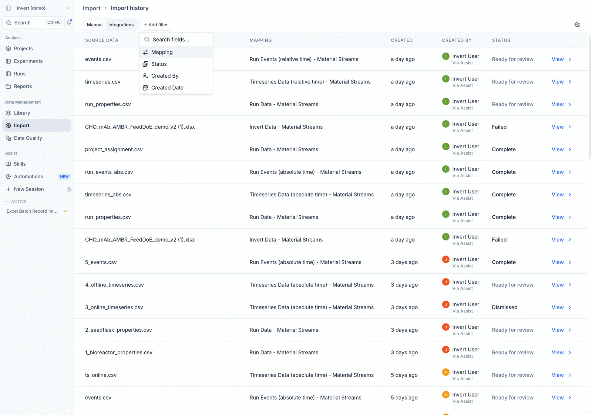Click the orange dot beside Excel Batch Record session

(65, 211)
